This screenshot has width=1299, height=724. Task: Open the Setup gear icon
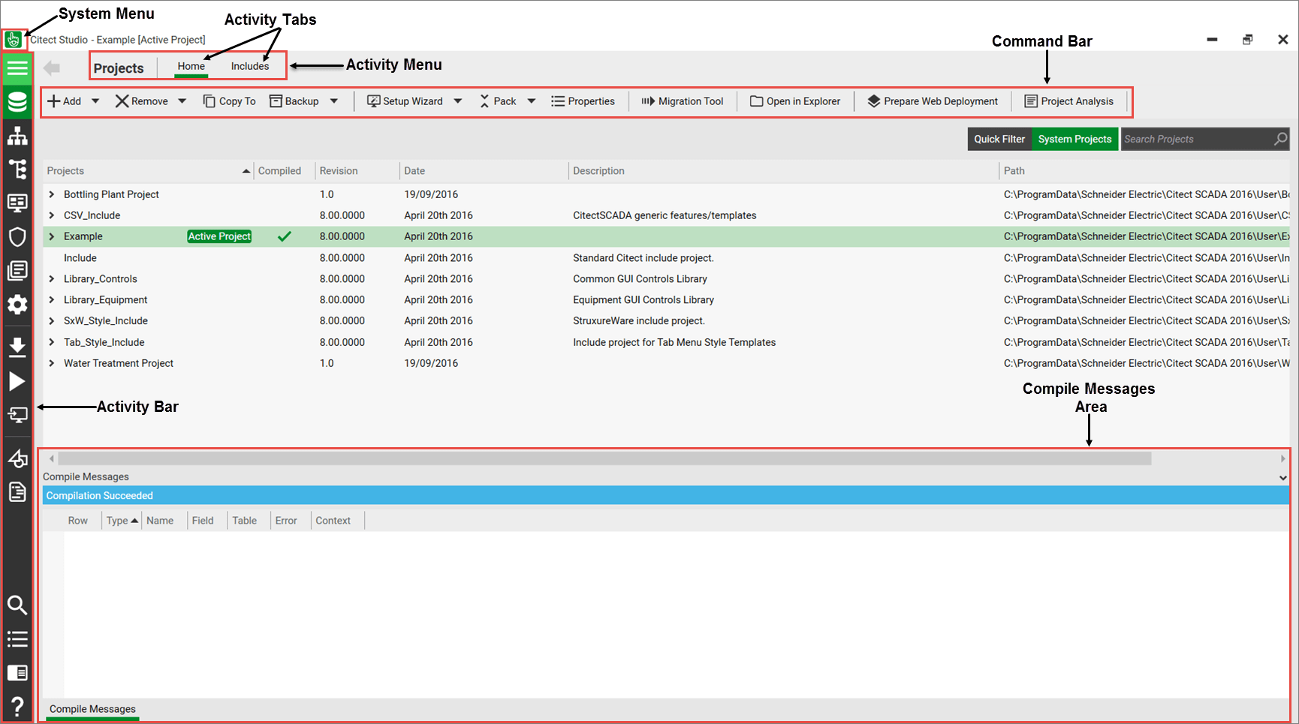click(17, 305)
